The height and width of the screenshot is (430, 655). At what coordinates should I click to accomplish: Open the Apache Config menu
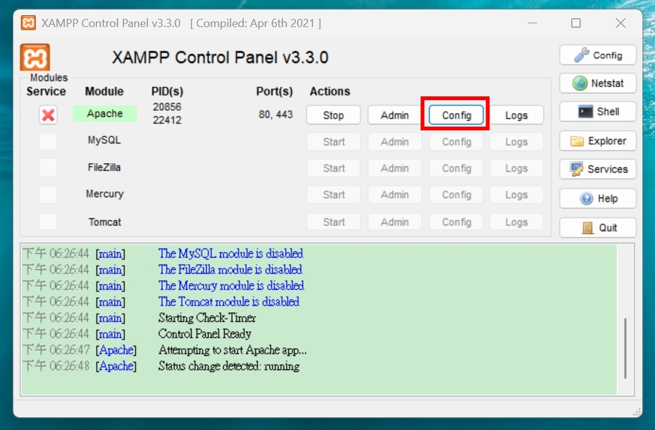coord(456,115)
